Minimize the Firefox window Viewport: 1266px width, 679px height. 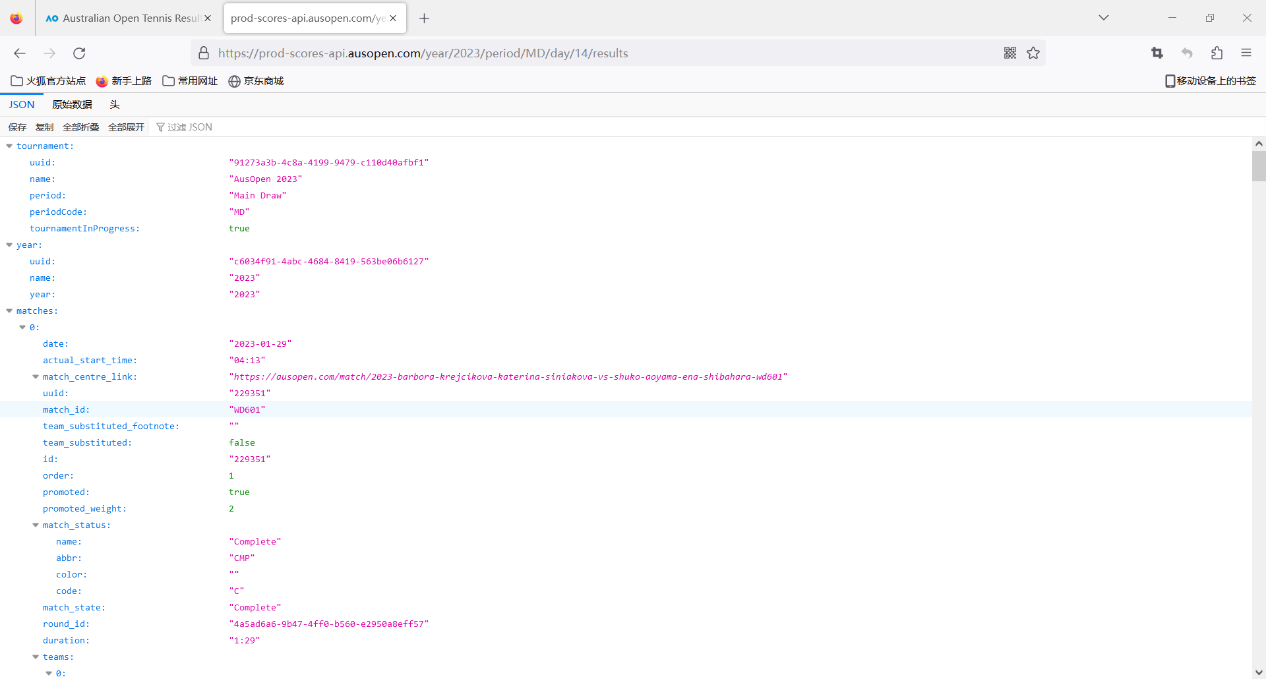1172,18
